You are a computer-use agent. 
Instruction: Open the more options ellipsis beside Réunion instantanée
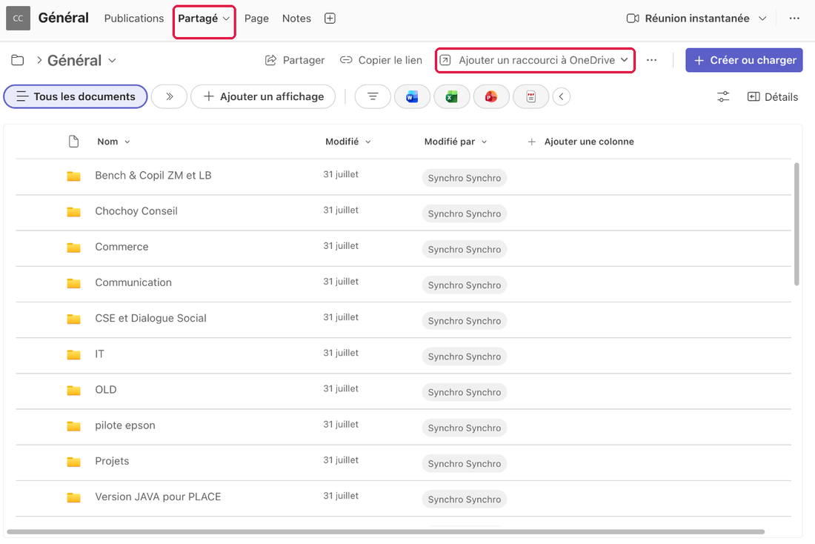pos(794,19)
